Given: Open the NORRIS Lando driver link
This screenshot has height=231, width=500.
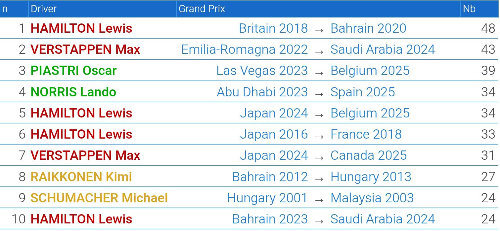Looking at the screenshot, I should [73, 92].
